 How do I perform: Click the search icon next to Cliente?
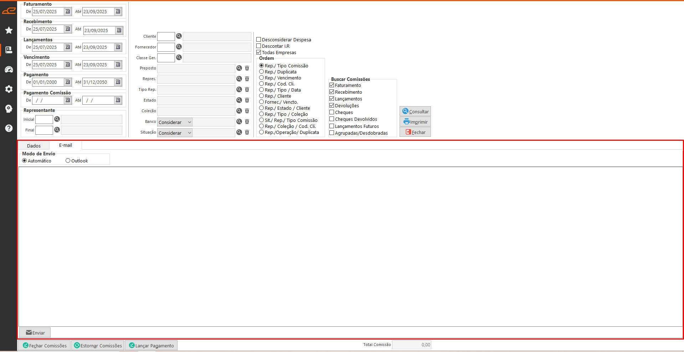click(179, 36)
